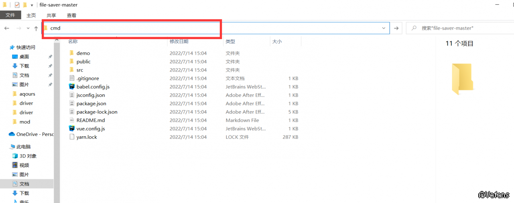514x203 pixels.
Task: Open the customize quick access toolbar dropdown
Action: pyautogui.click(x=32, y=5)
